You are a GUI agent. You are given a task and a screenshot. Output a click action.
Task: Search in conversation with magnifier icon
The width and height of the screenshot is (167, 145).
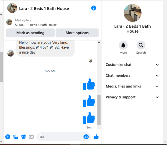141,45
